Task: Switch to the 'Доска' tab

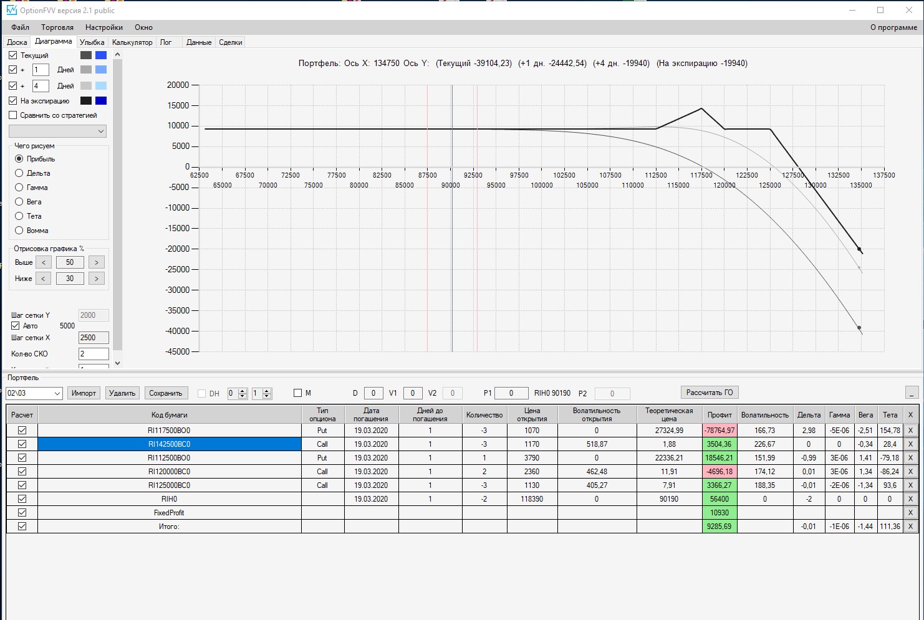Action: tap(17, 42)
